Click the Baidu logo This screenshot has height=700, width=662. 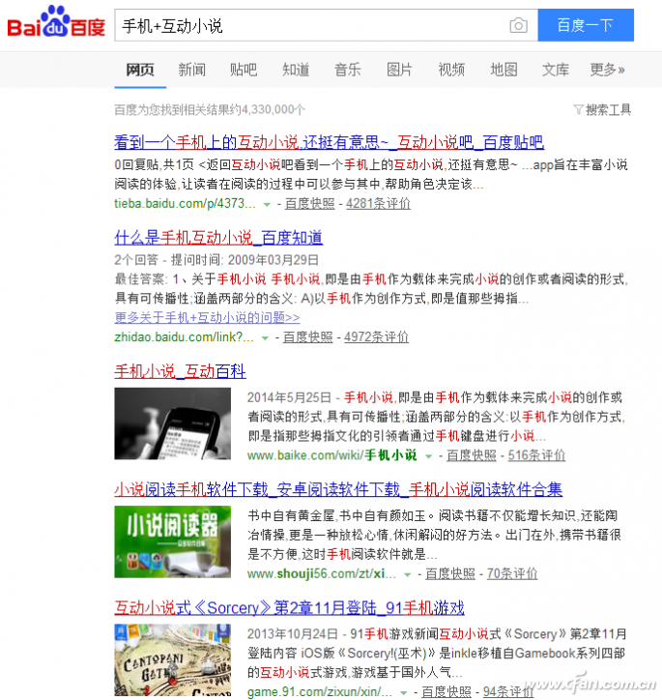point(56,22)
